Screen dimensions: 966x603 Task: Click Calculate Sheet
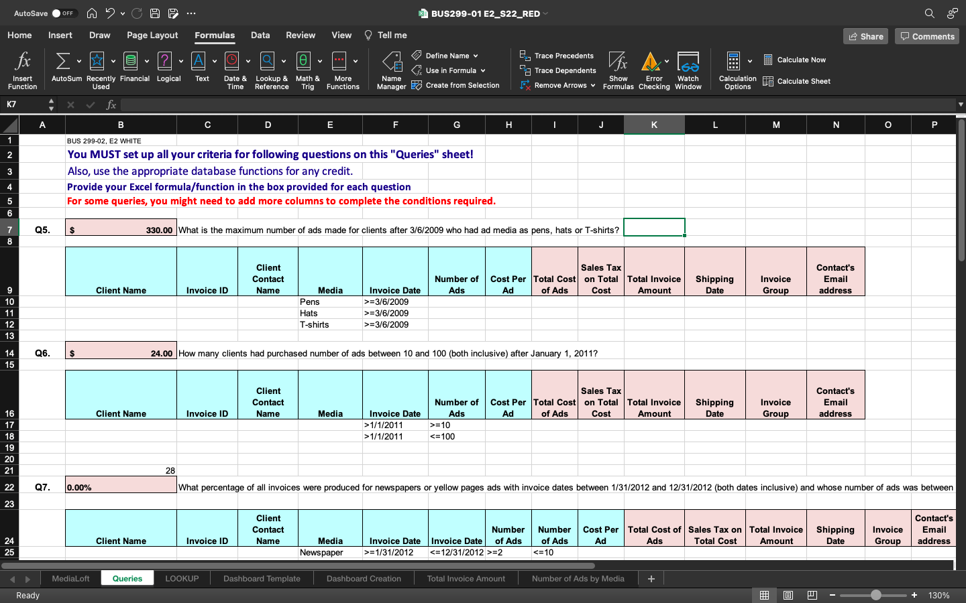coord(797,81)
